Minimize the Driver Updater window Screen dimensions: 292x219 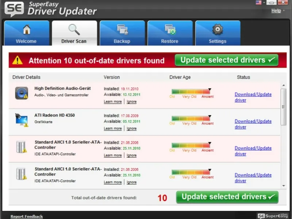tap(272, 3)
